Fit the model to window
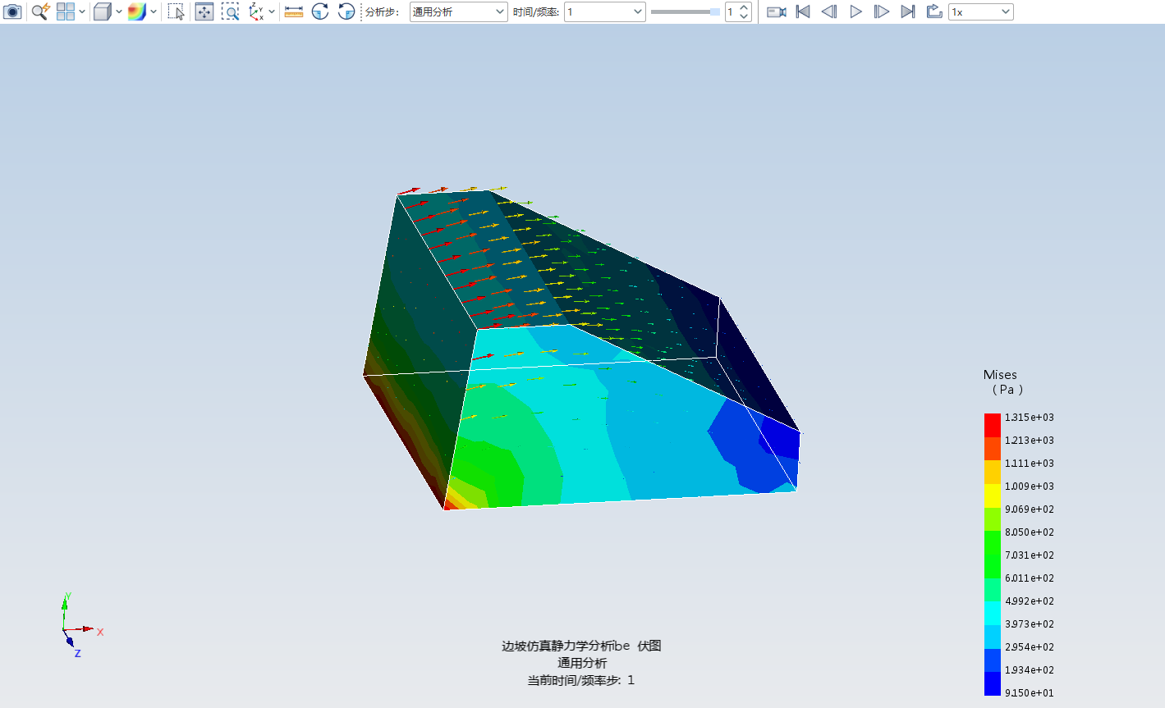This screenshot has height=708, width=1165. 204,11
